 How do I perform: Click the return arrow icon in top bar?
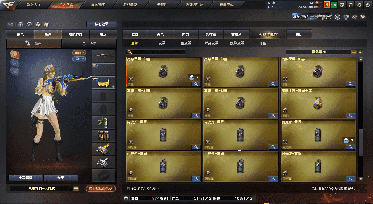pyautogui.click(x=351, y=5)
